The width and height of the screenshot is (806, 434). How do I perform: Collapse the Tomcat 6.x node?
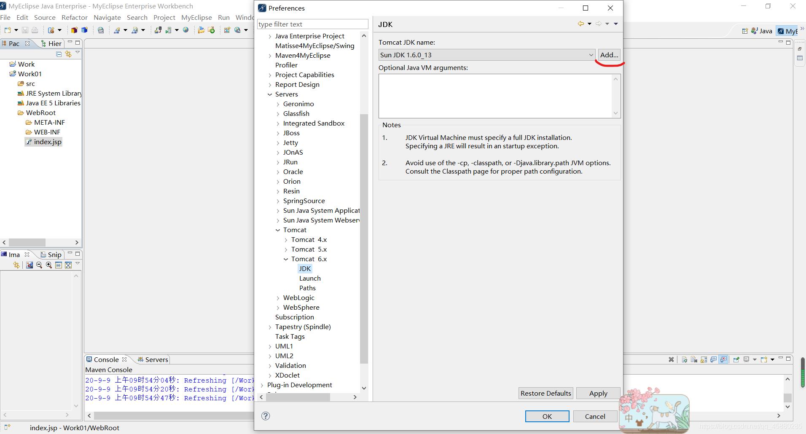[286, 259]
